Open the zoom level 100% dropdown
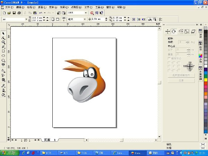Image resolution: width=208 pixels, height=156 pixels. point(86,13)
